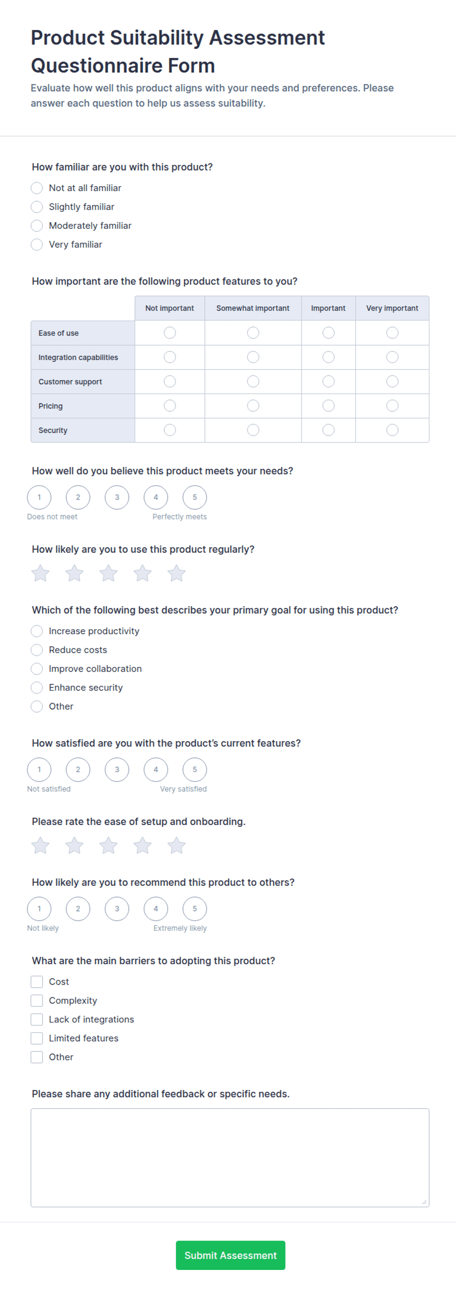456x1294 pixels.
Task: Mark Pricing as Somewhat important
Action: click(253, 405)
